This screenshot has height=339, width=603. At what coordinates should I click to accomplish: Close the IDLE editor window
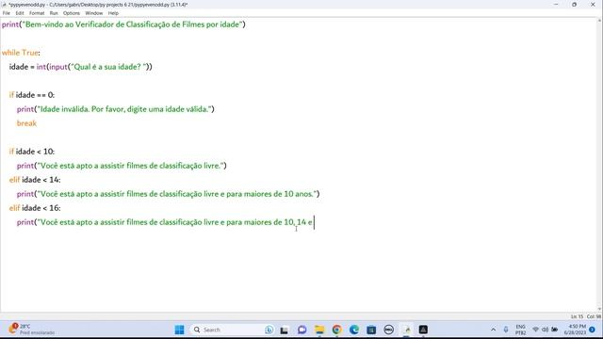click(x=593, y=5)
